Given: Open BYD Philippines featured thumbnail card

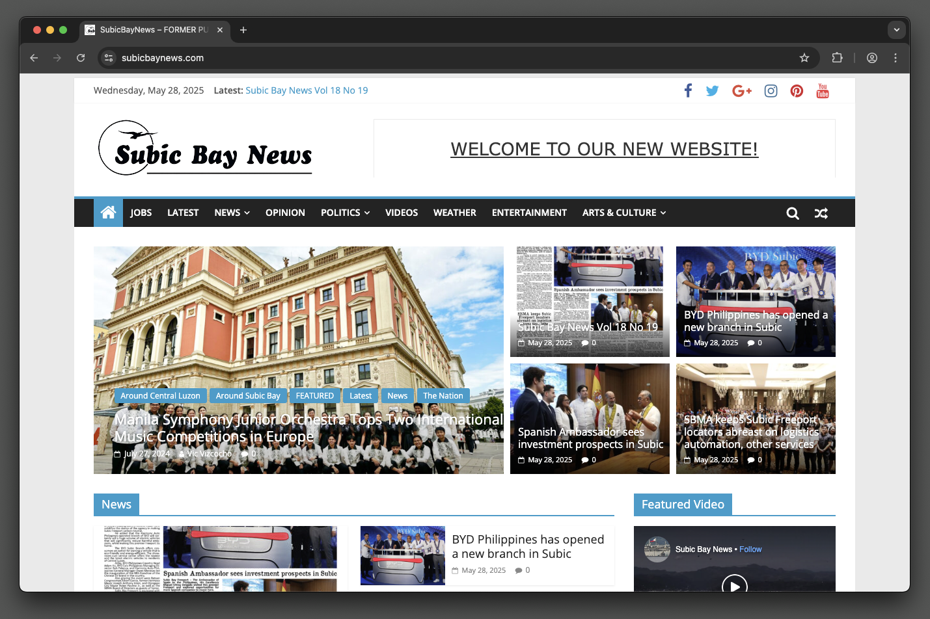Looking at the screenshot, I should coord(756,302).
